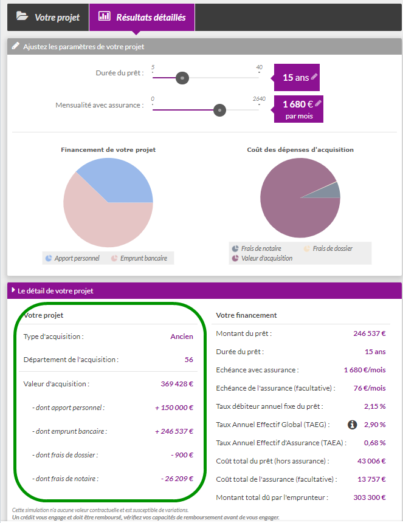The image size is (403, 523).
Task: Hide Valeur d'acquisition in the legend
Action: pyautogui.click(x=266, y=258)
